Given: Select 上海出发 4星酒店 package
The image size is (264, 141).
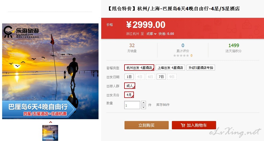Looking at the screenshot, I should (170, 68).
